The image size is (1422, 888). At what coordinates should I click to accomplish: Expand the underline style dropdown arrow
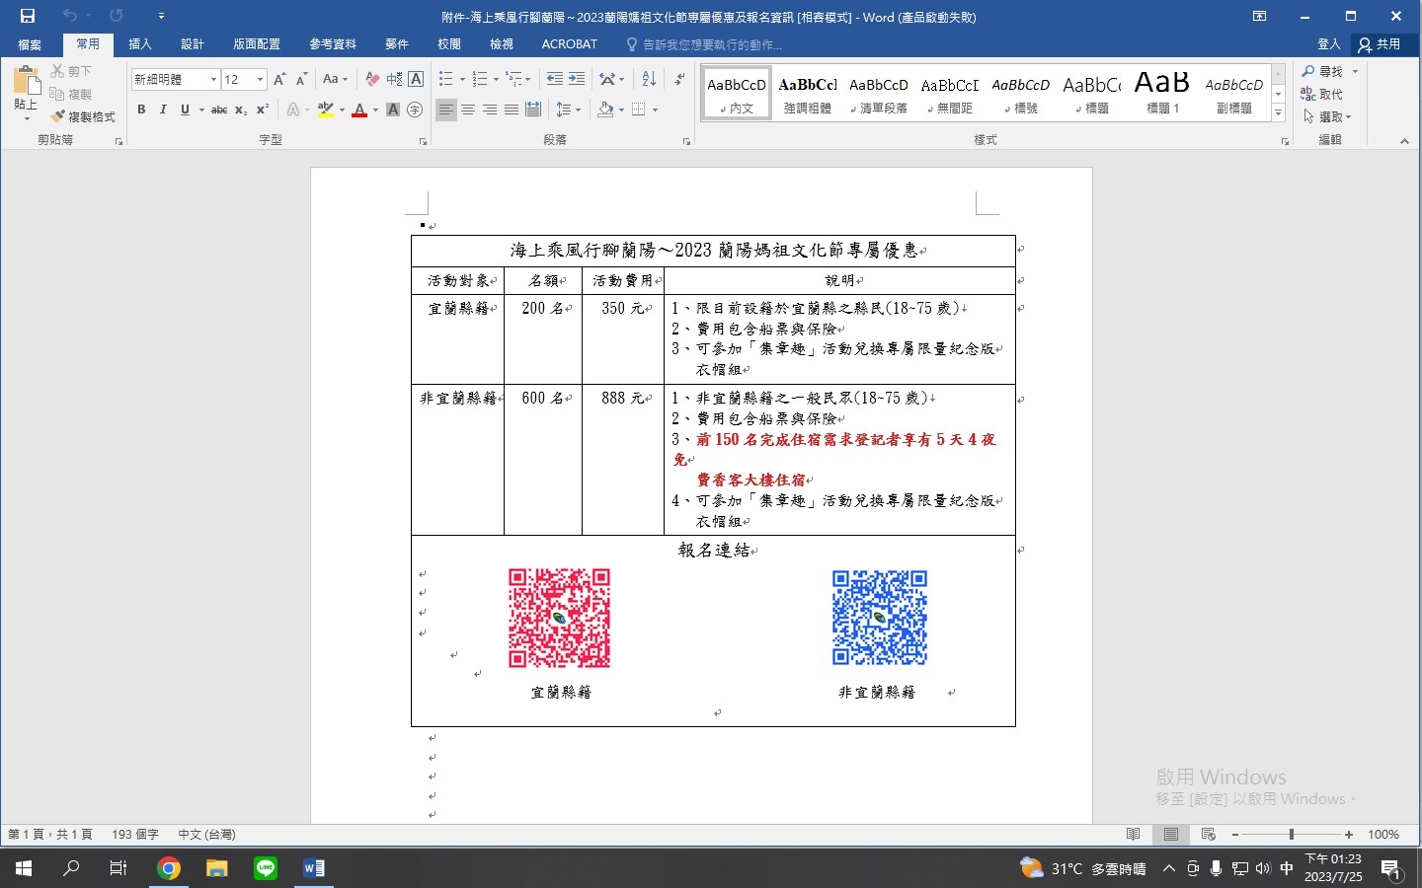click(200, 110)
